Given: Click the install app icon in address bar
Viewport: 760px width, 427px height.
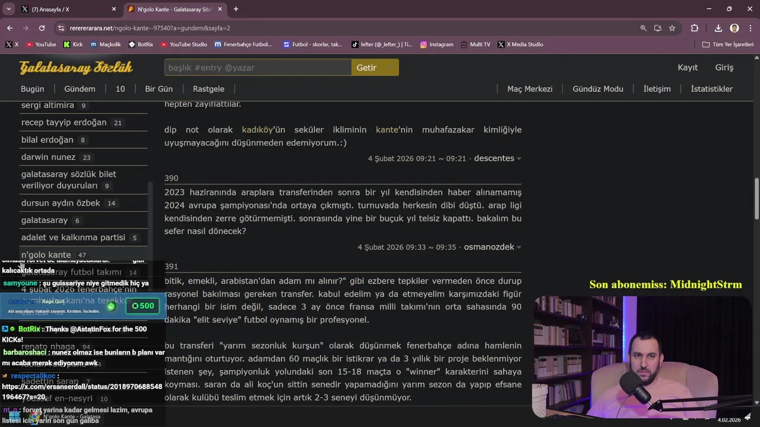Looking at the screenshot, I should [x=658, y=28].
